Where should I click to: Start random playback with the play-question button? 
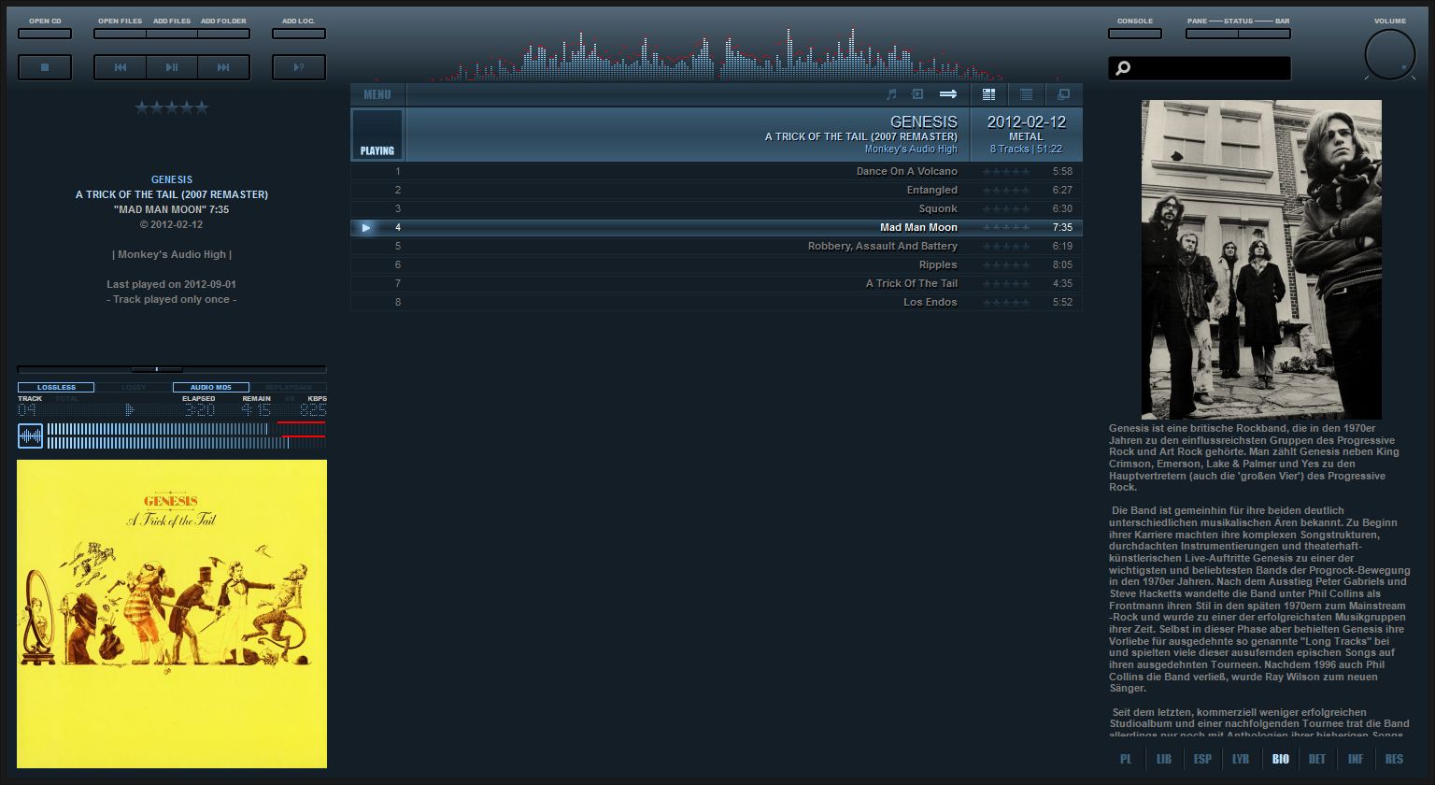299,67
